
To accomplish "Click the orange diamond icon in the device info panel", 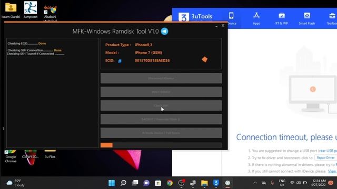I will point(205,59).
